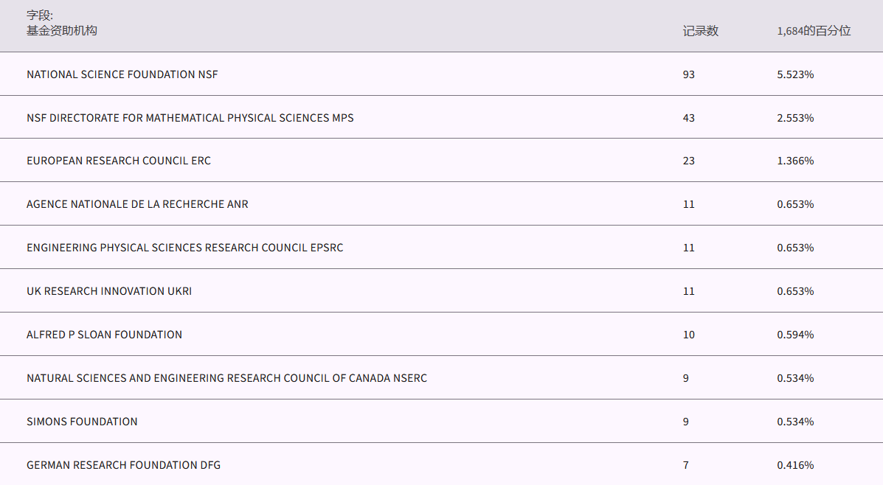
Task: Open NSF Directorate for Mathematical Physical Sciences
Action: tap(190, 118)
